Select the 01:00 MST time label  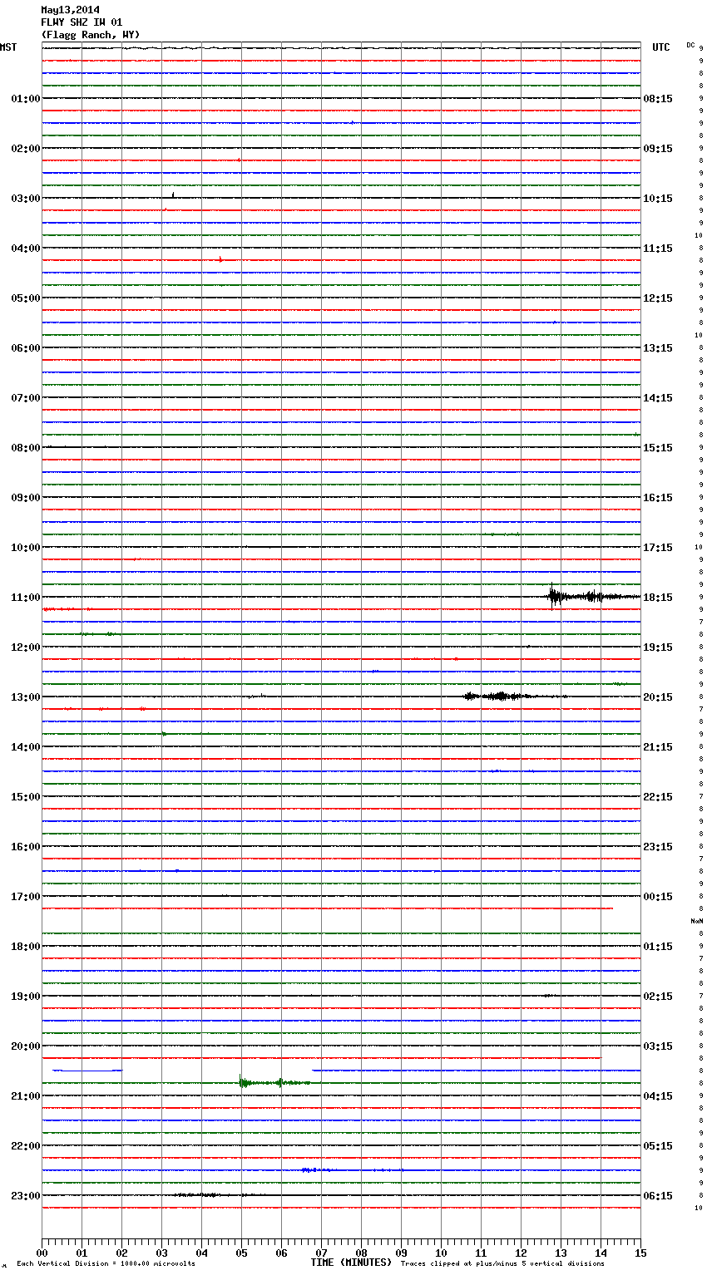pos(26,99)
